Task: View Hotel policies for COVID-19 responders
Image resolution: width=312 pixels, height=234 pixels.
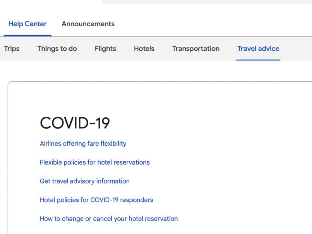Action: pyautogui.click(x=96, y=200)
